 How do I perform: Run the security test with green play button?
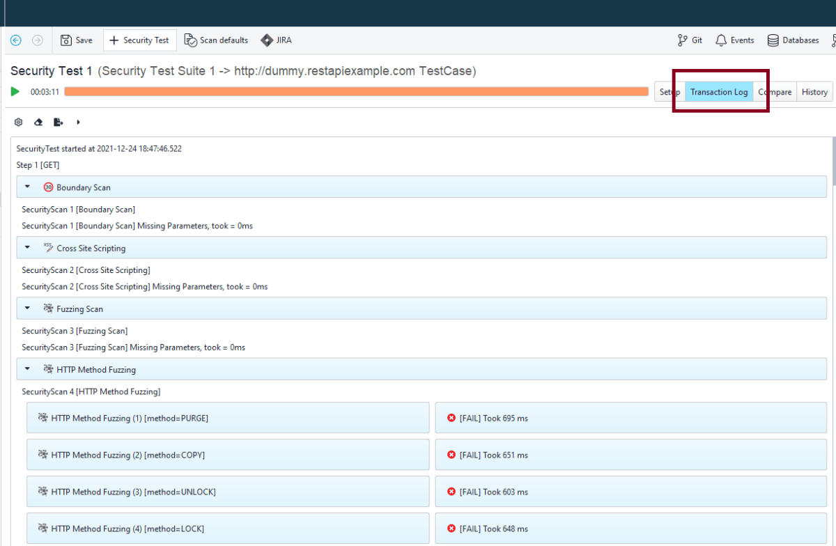point(15,91)
